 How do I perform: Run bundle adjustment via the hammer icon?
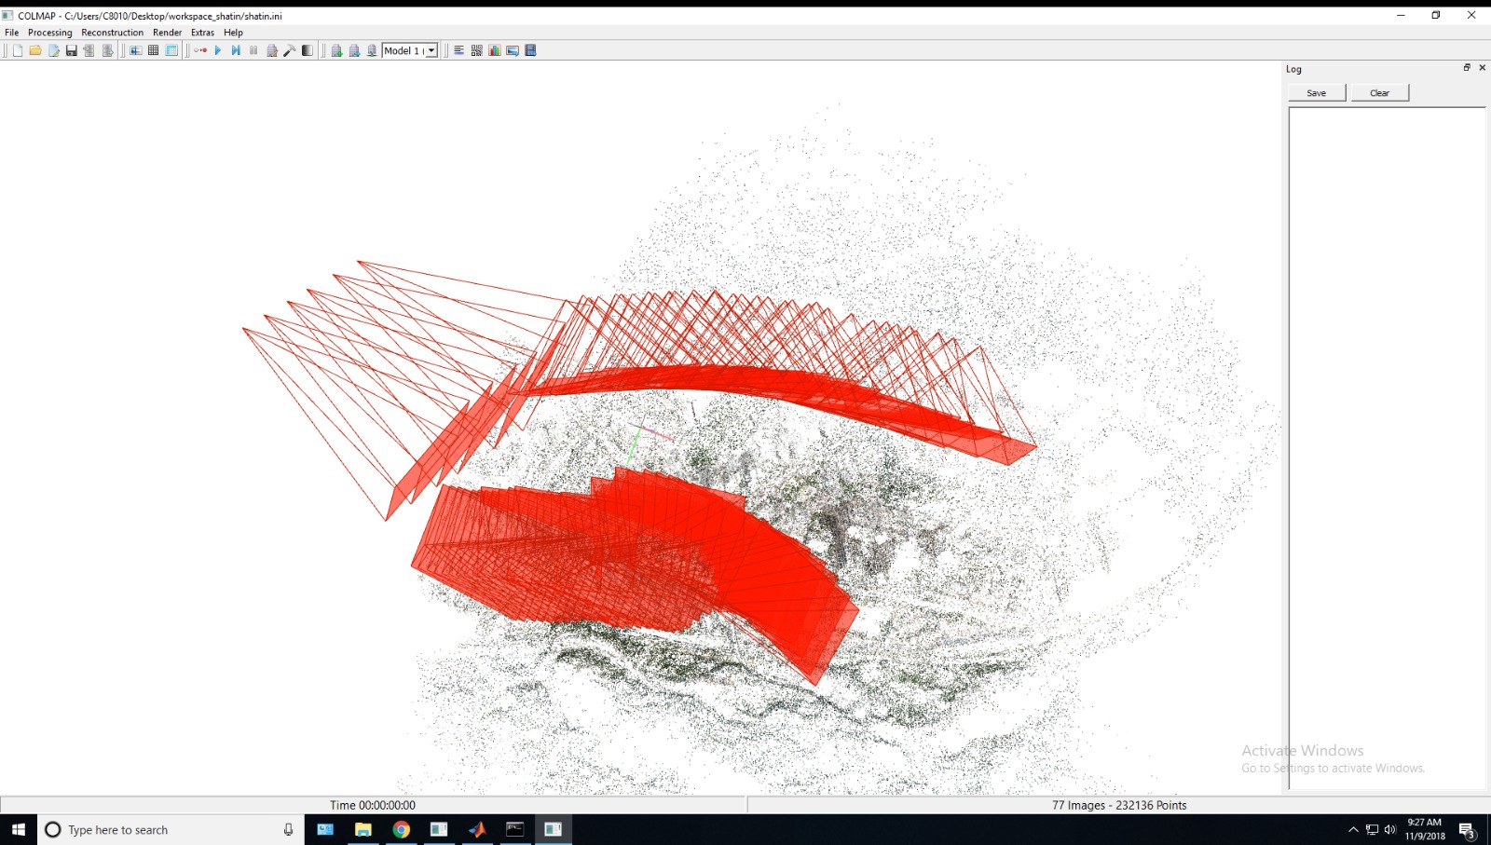click(x=289, y=50)
